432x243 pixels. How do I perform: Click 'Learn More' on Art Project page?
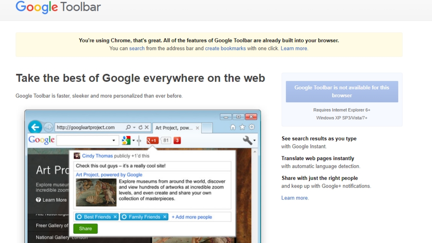(x=55, y=200)
